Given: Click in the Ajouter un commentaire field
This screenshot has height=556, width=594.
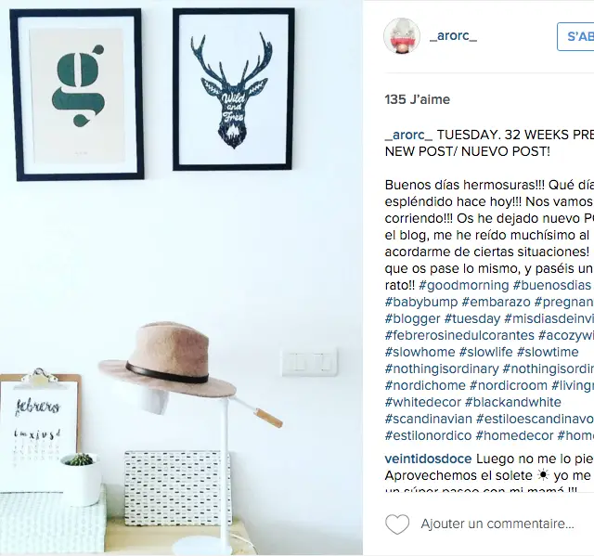Looking at the screenshot, I should (497, 524).
